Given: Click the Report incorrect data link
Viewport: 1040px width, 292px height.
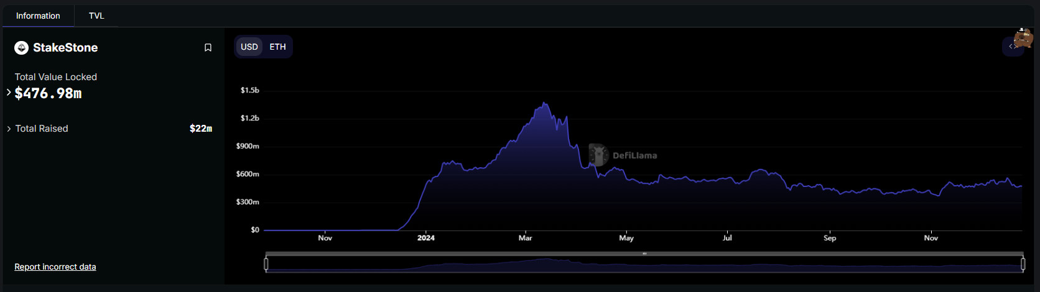Looking at the screenshot, I should (x=55, y=267).
